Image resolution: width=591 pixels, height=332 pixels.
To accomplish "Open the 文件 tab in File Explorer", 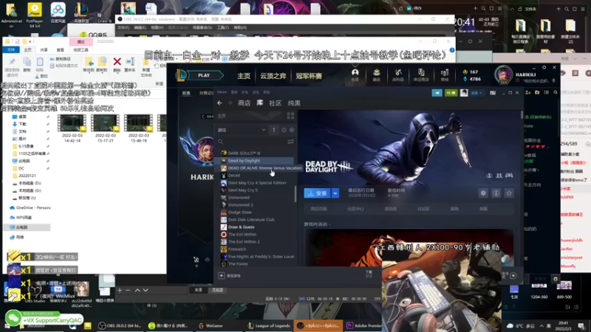I will click(11, 49).
